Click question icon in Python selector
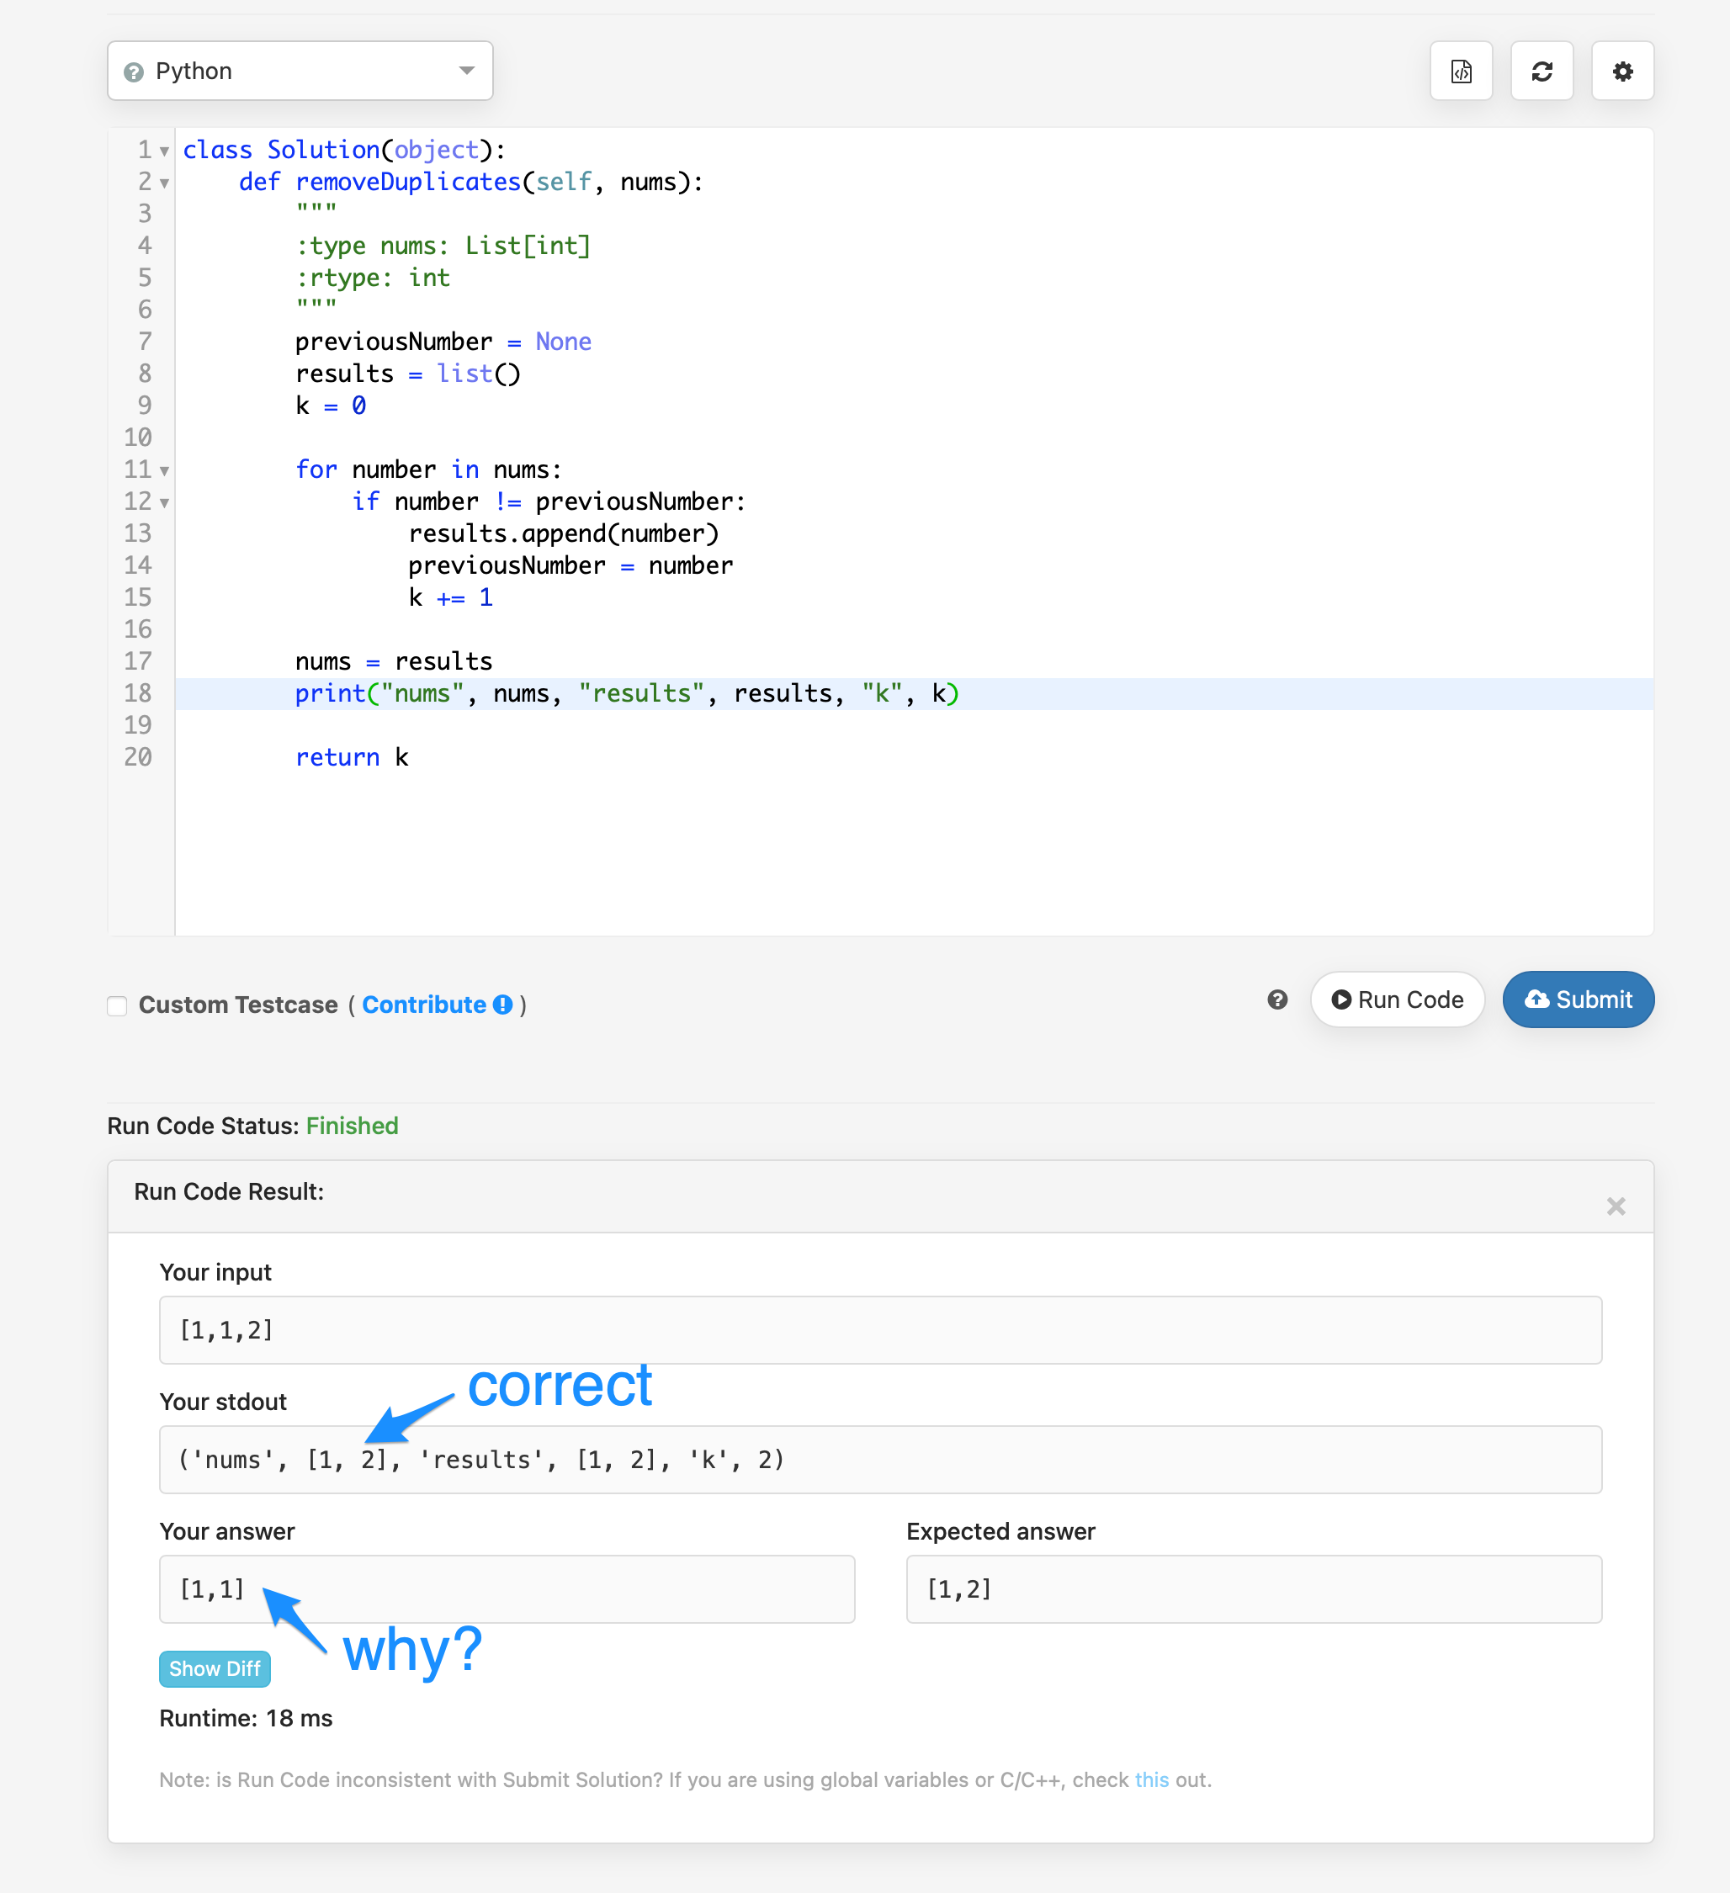The width and height of the screenshot is (1730, 1893). click(135, 72)
